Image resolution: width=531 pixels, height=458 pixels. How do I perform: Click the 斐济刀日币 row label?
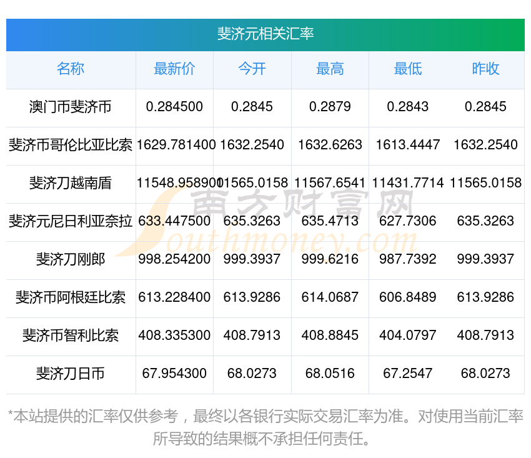[71, 374]
